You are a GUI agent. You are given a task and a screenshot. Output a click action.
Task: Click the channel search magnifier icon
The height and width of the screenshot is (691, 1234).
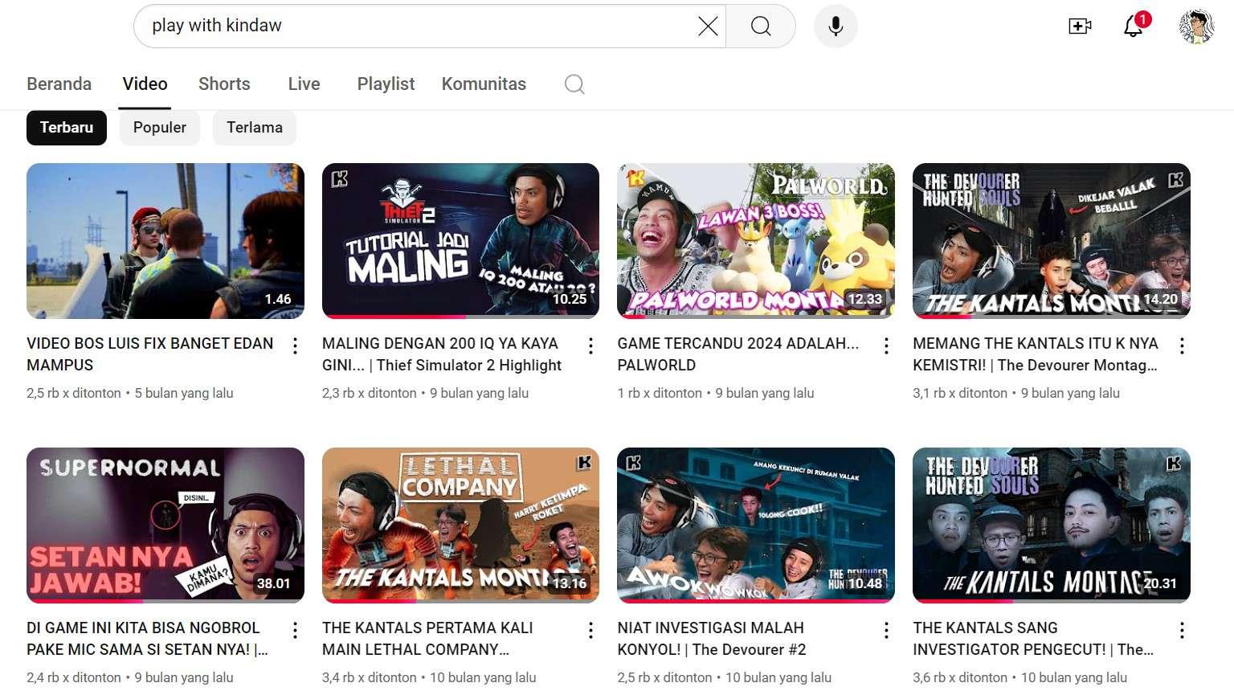(x=574, y=84)
